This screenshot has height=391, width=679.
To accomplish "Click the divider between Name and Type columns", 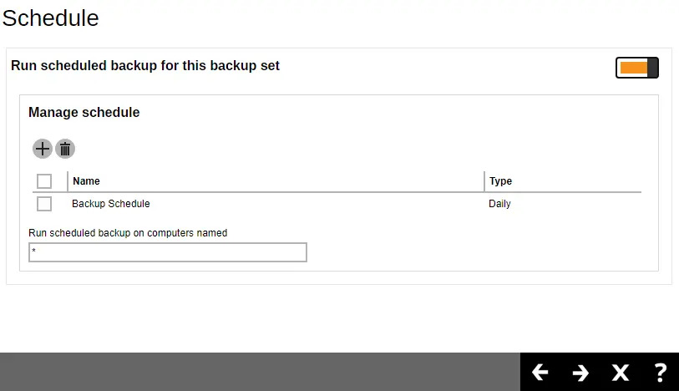I will (x=484, y=181).
